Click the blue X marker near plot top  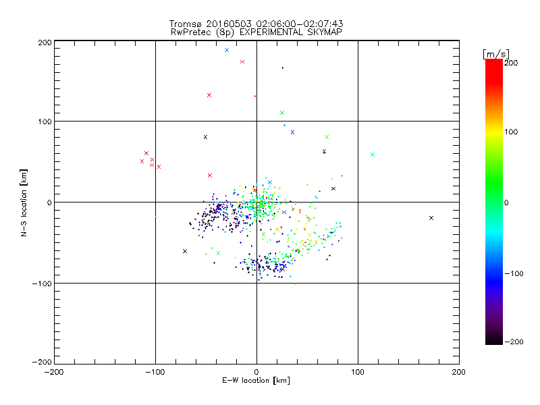(x=227, y=50)
